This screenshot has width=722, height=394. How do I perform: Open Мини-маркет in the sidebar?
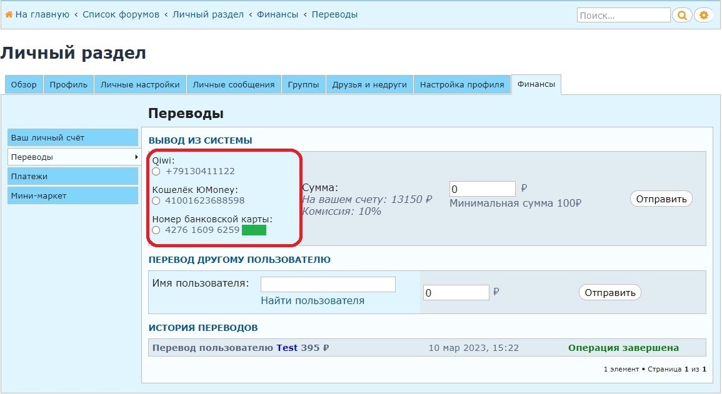(x=73, y=196)
